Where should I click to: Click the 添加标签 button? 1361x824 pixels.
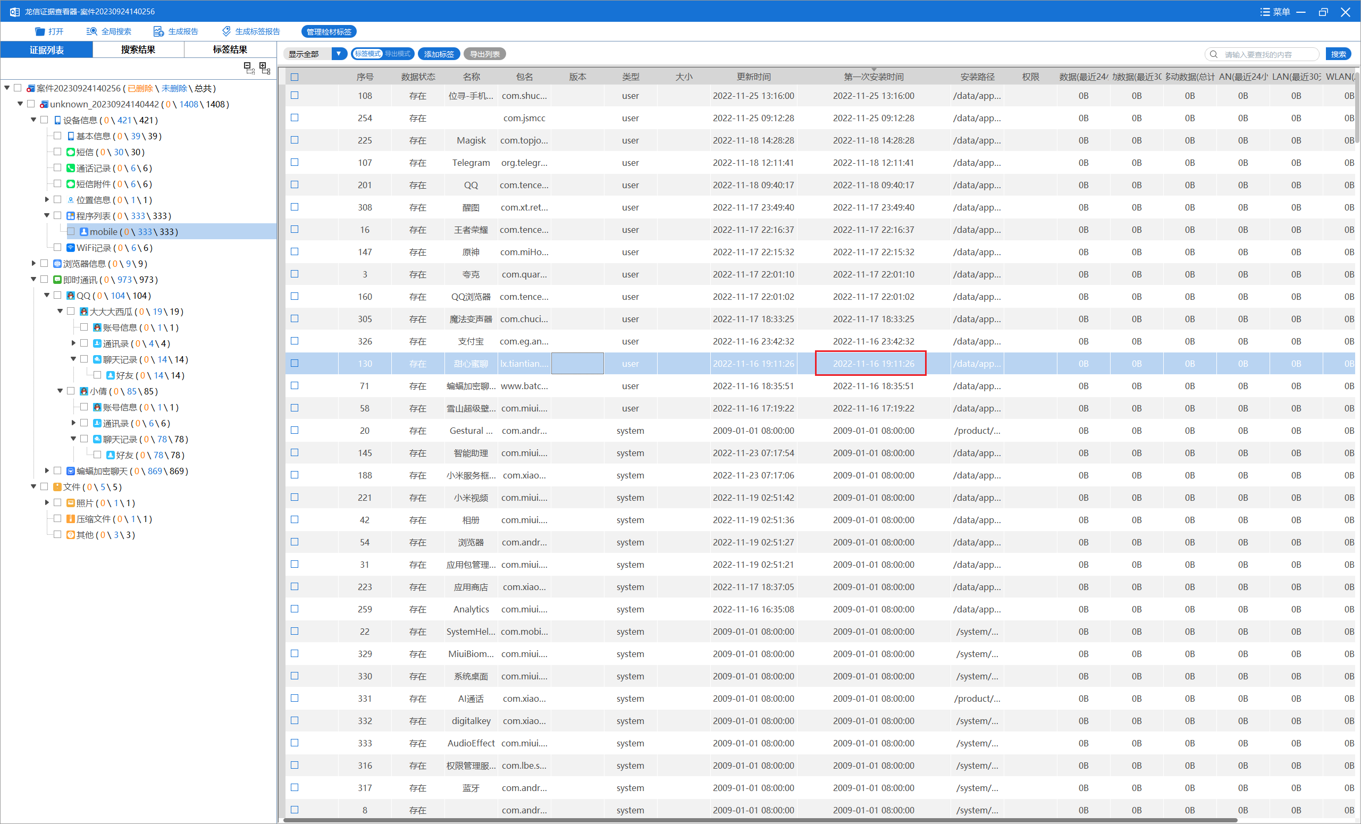tap(439, 54)
